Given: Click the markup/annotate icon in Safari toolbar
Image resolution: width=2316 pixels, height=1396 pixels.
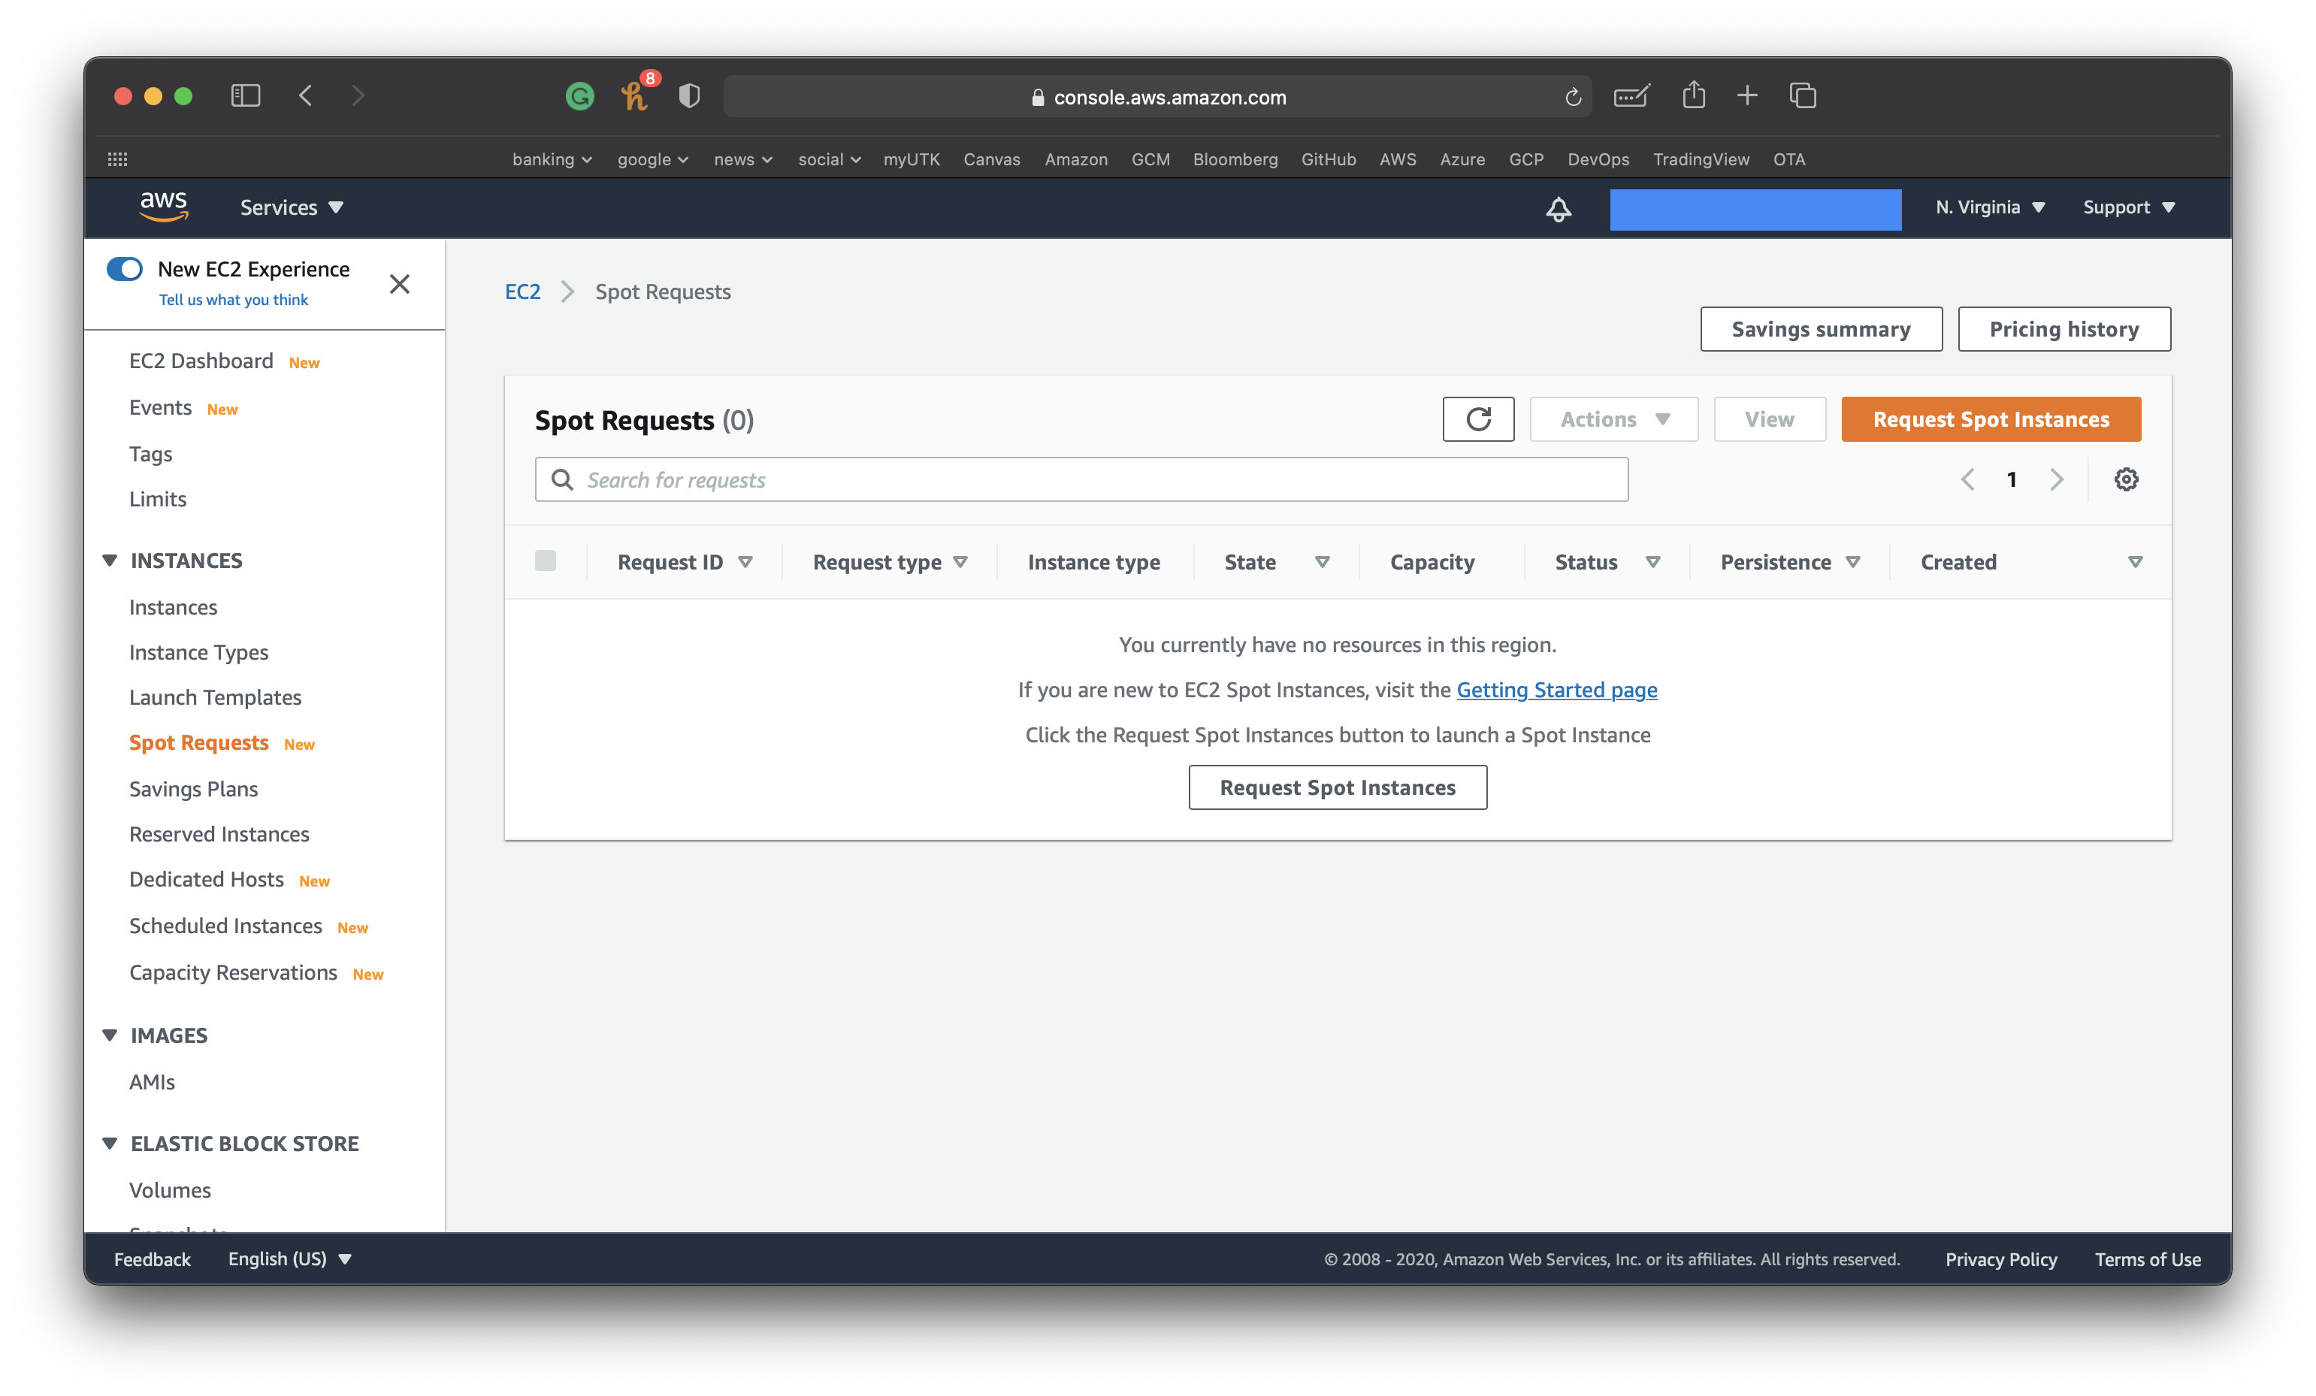Looking at the screenshot, I should click(1631, 96).
